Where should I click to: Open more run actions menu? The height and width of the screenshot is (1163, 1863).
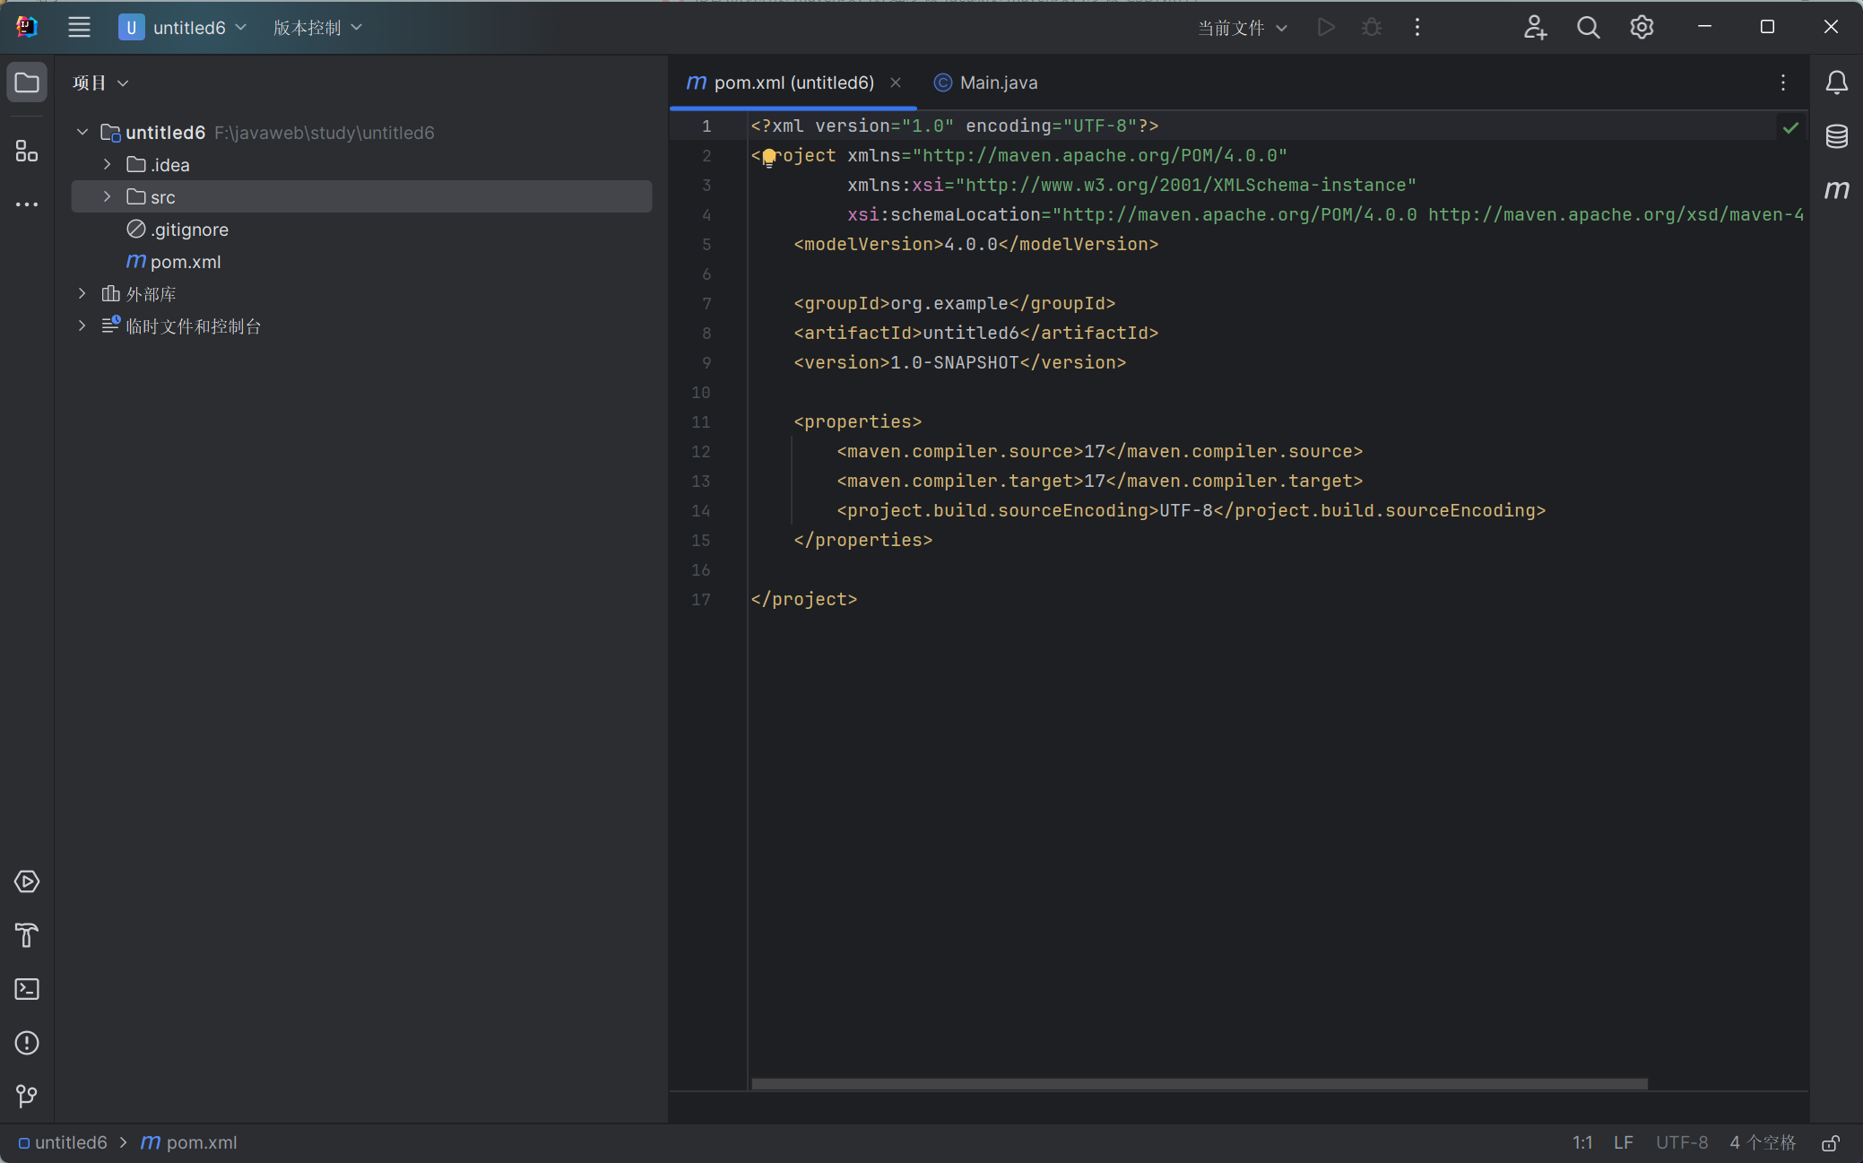[1417, 27]
